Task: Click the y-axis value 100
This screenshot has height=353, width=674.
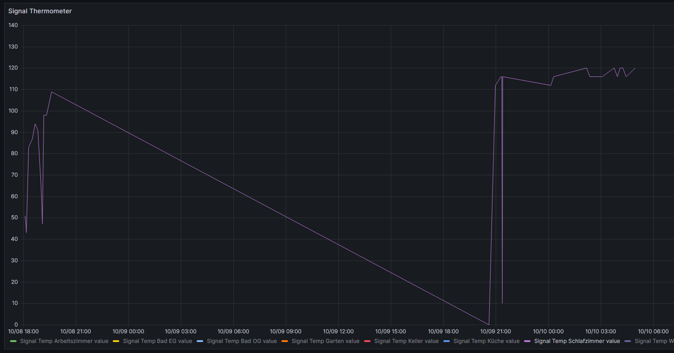Action: [13, 111]
